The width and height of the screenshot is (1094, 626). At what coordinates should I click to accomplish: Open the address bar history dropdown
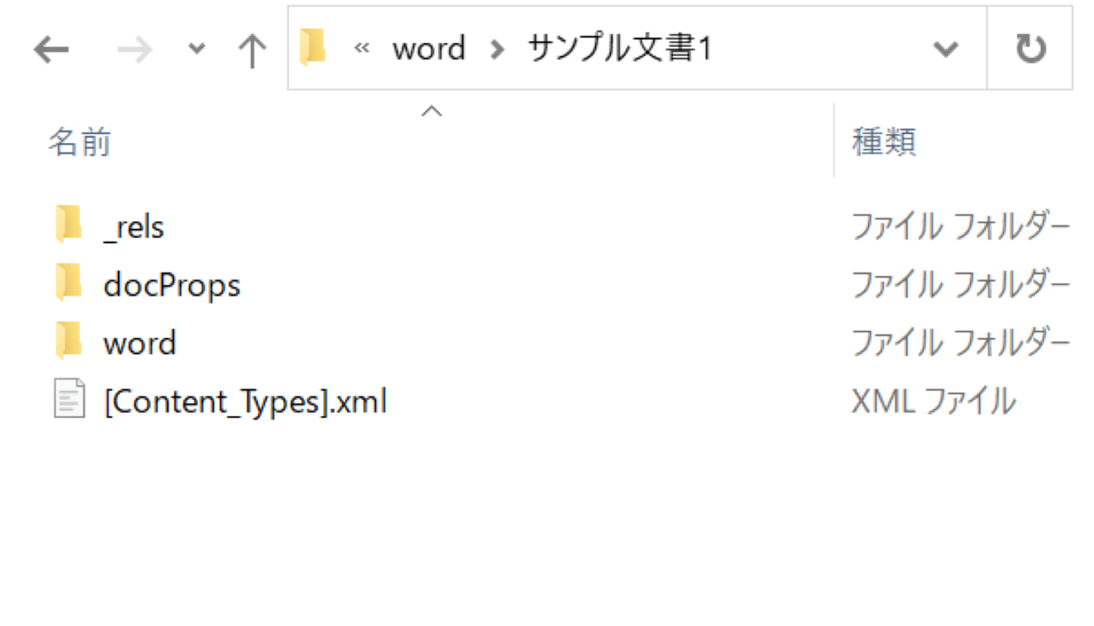946,48
